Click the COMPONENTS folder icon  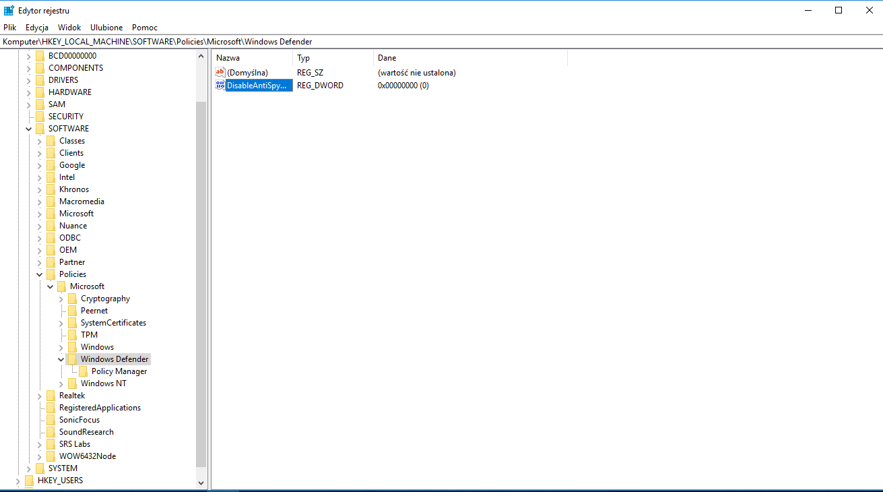point(40,68)
